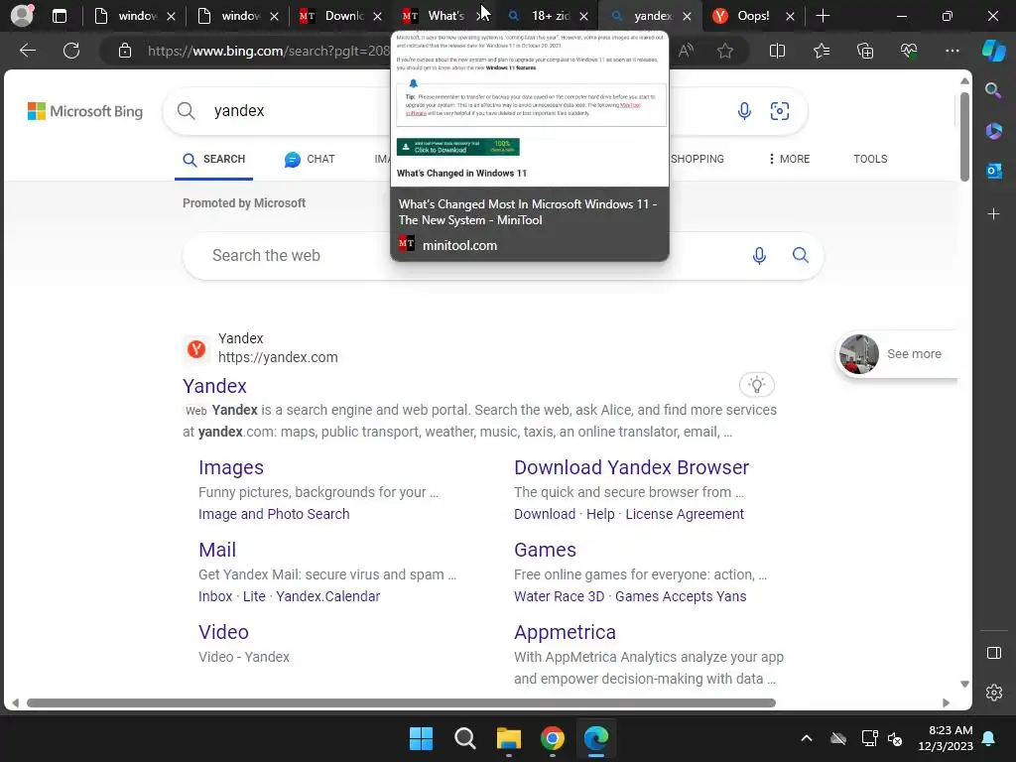
Task: Open the Outlook sidebar icon
Action: tap(993, 171)
